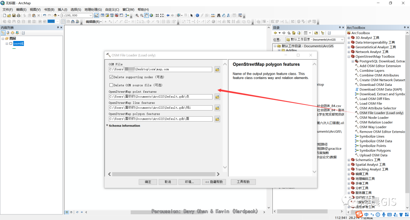Viewport: 410px width, 220px height.
Task: Collapse the 图层 data frame node
Action: 3,38
